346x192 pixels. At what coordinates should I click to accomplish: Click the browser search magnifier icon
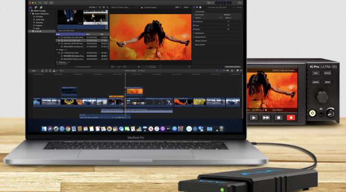[108, 7]
